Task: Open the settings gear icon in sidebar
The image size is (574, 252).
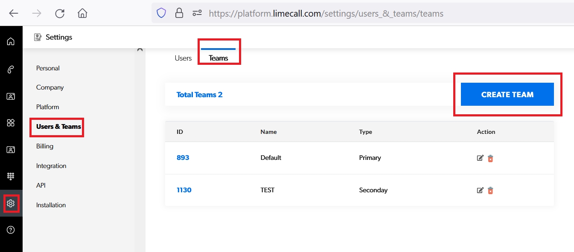Action: [11, 203]
